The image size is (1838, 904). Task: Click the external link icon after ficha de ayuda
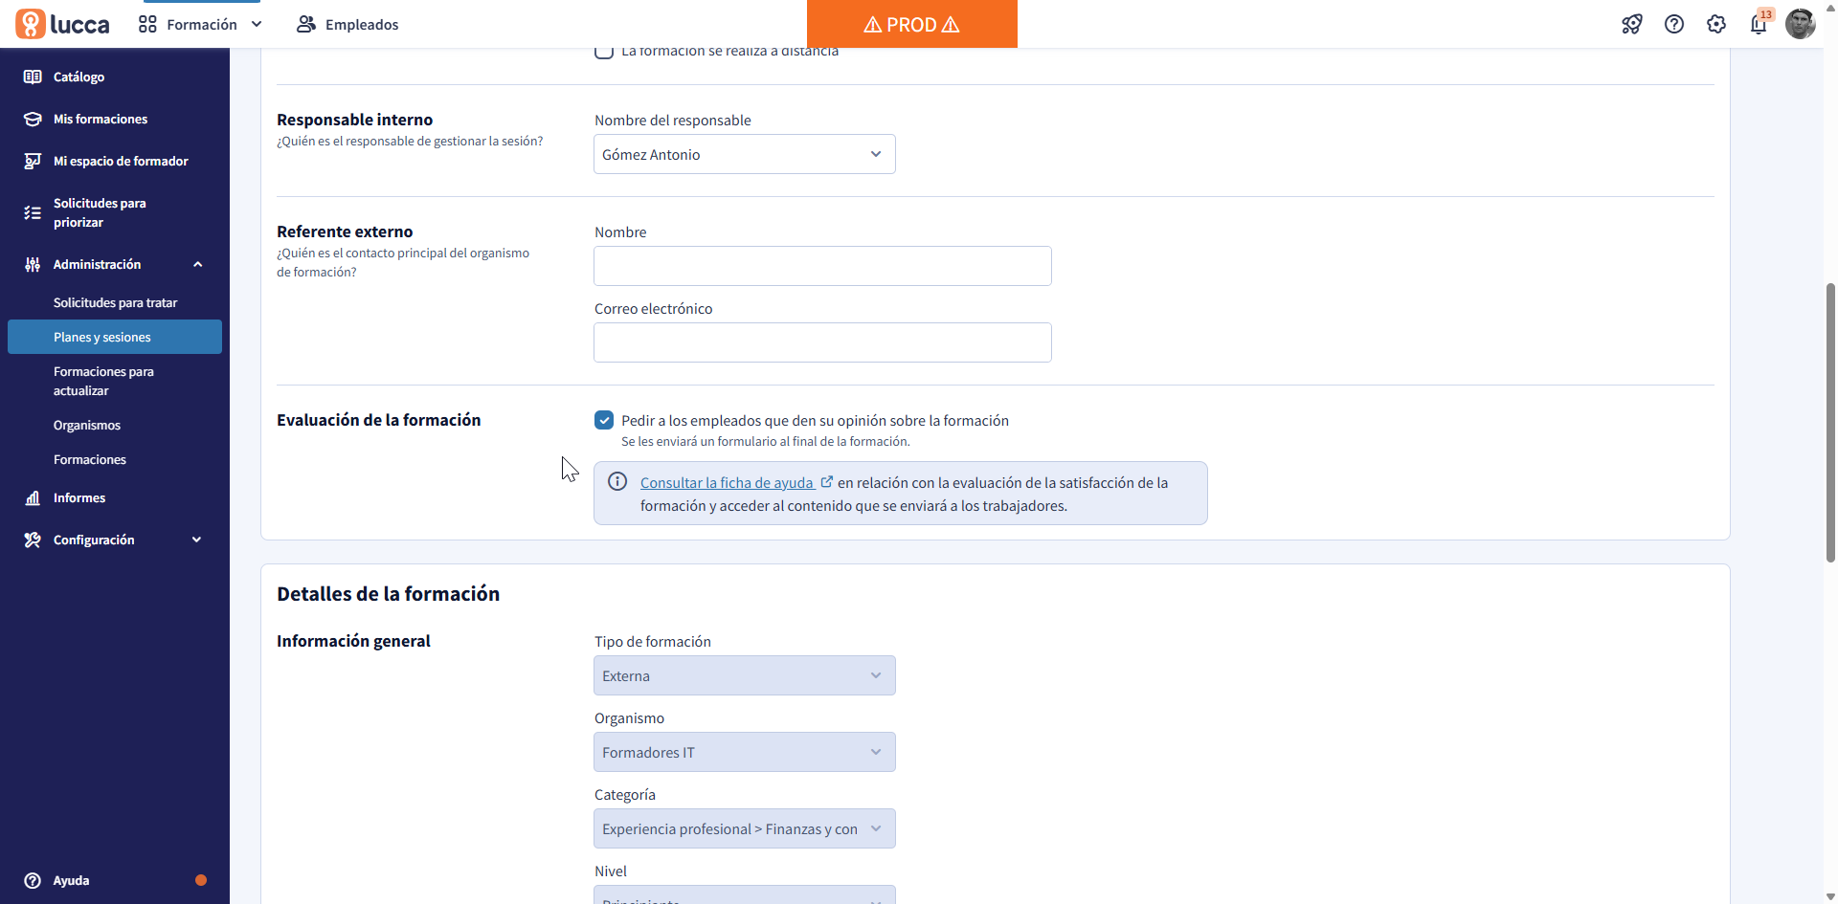(x=827, y=482)
